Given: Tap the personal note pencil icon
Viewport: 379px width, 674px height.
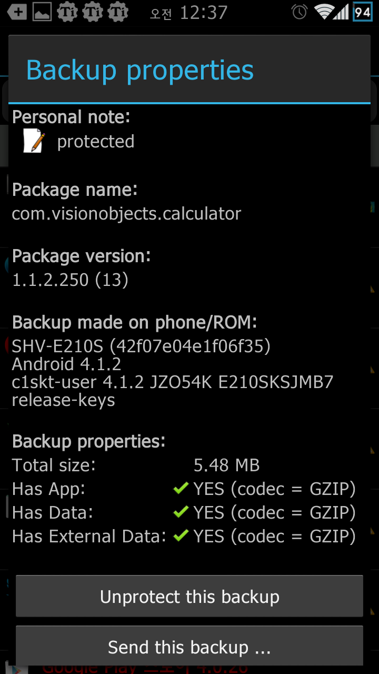Looking at the screenshot, I should (34, 142).
